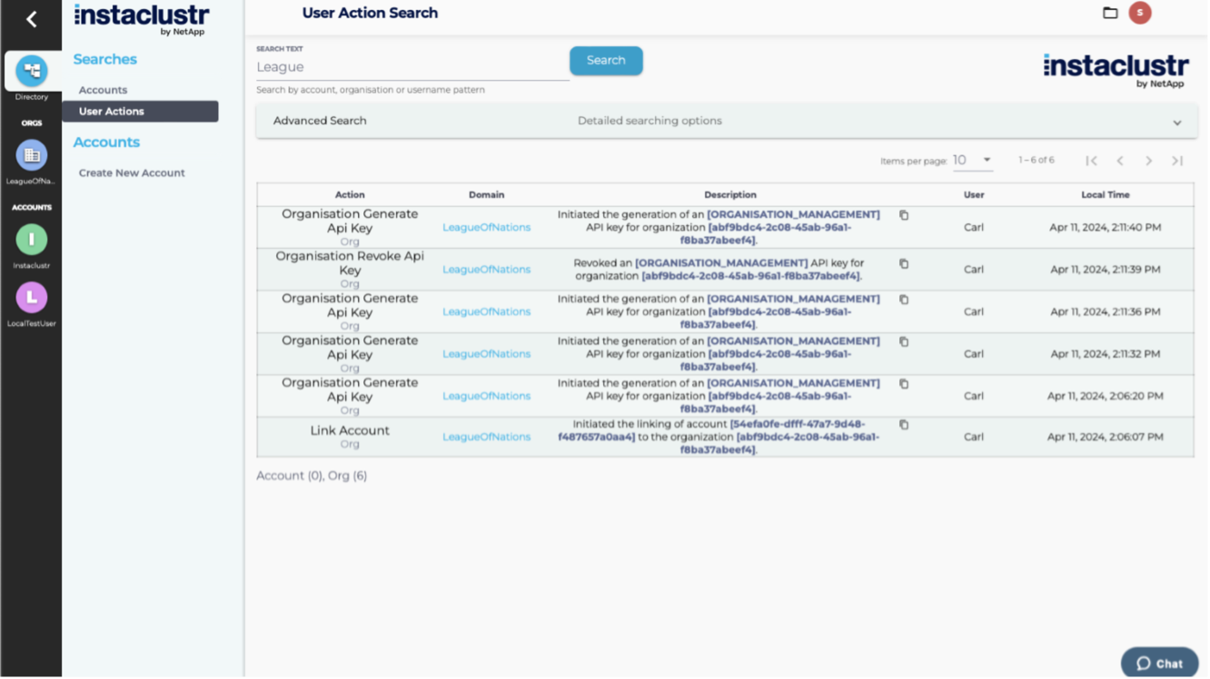Viewport: 1210px width, 679px height.
Task: Click the Searches section heading
Action: pyautogui.click(x=105, y=59)
